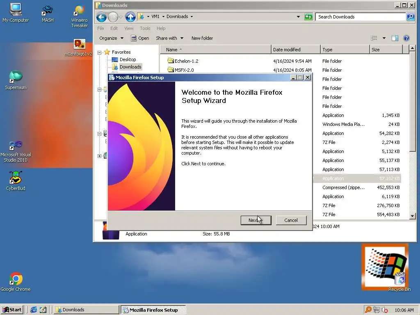Toggle the preview pane icon
This screenshot has width=420, height=315.
[x=395, y=38]
